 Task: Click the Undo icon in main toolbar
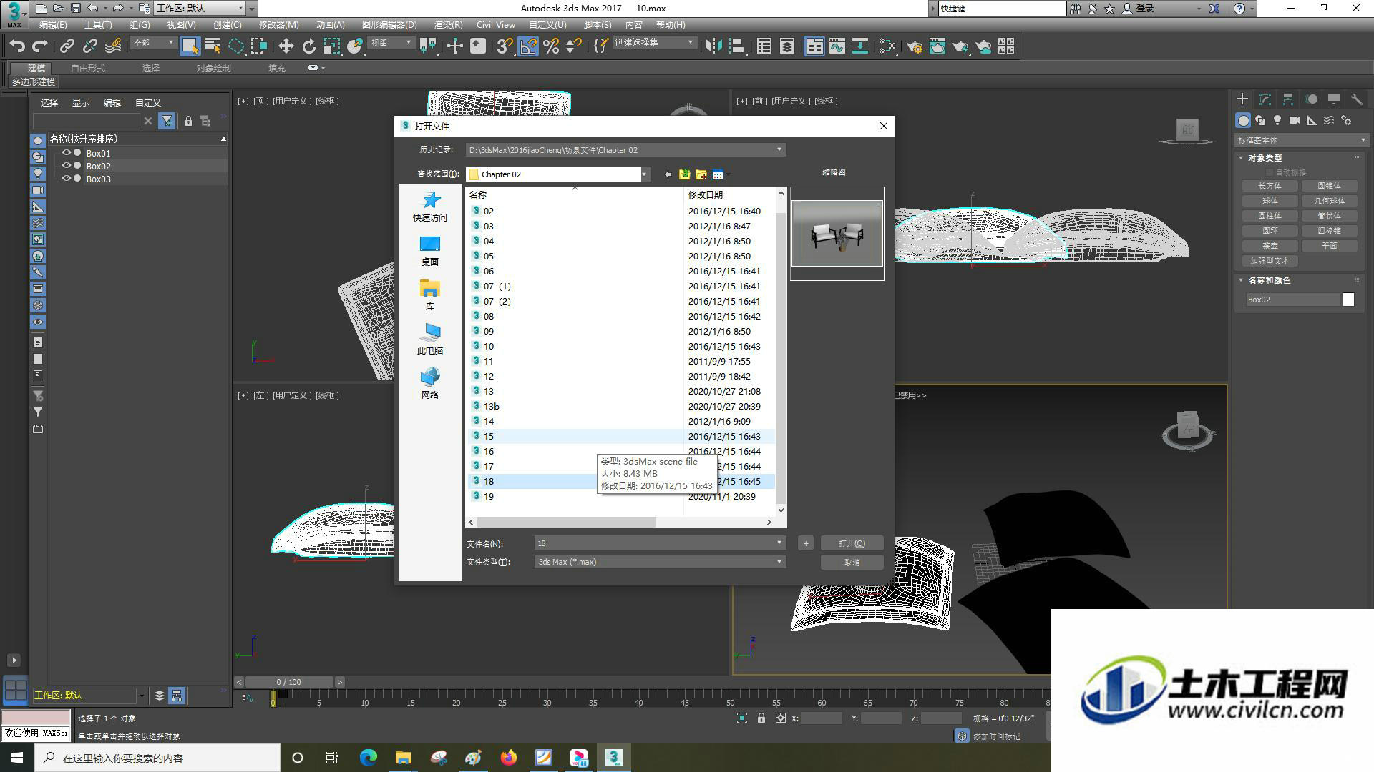click(17, 46)
